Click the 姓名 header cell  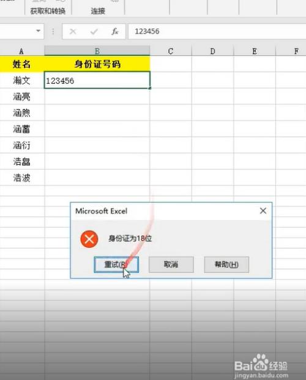[x=22, y=64]
